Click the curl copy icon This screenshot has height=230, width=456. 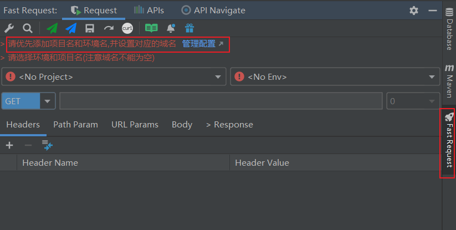pos(127,28)
